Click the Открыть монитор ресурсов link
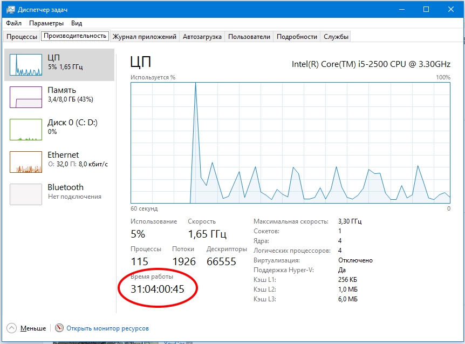The image size is (465, 344). click(107, 328)
